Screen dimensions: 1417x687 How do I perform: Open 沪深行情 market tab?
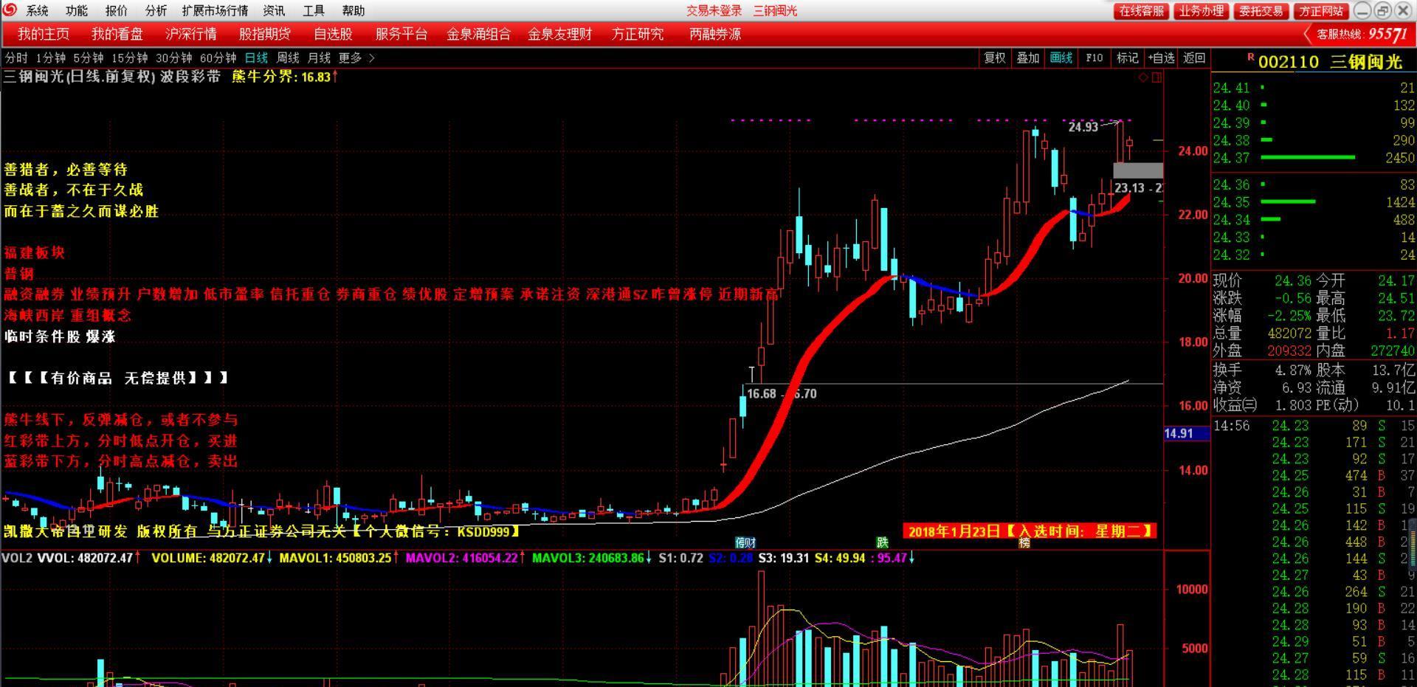click(x=191, y=34)
